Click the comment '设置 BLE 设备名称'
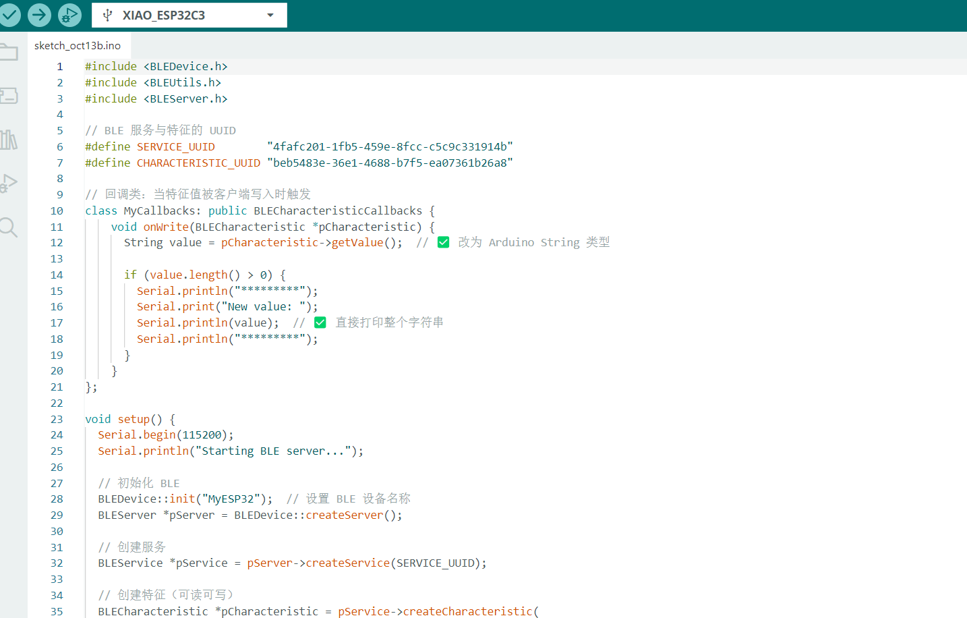The image size is (967, 618). tap(358, 499)
